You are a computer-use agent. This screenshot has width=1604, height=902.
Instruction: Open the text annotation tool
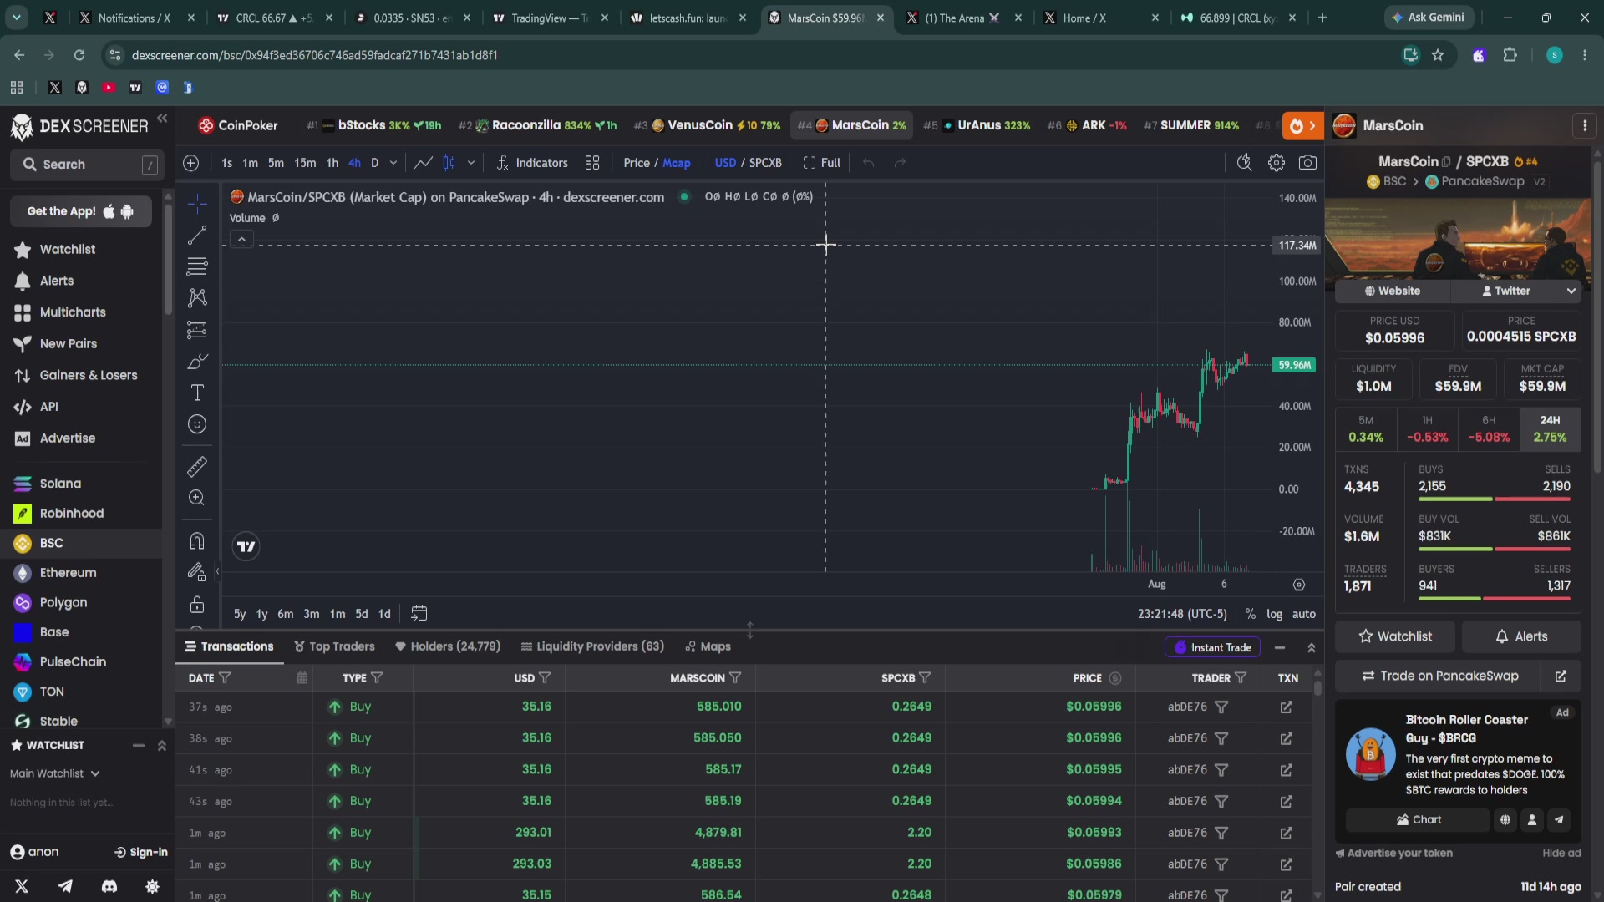pyautogui.click(x=197, y=393)
